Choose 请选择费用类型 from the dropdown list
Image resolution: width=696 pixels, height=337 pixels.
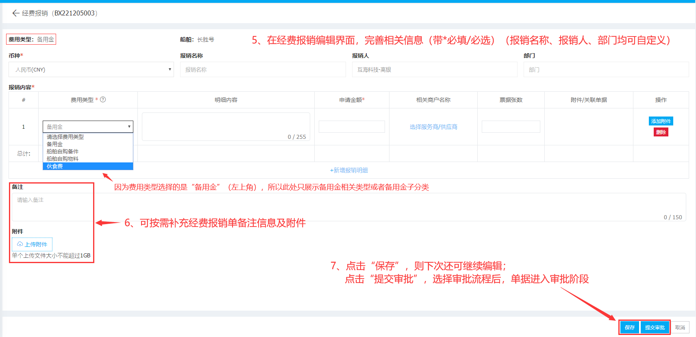coord(88,137)
